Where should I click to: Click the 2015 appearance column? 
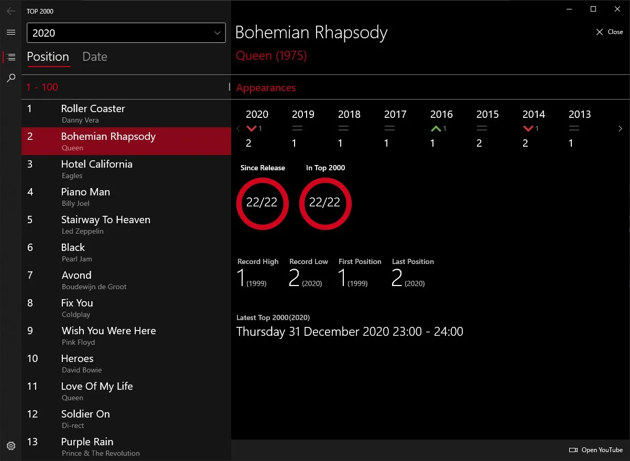[x=487, y=128]
